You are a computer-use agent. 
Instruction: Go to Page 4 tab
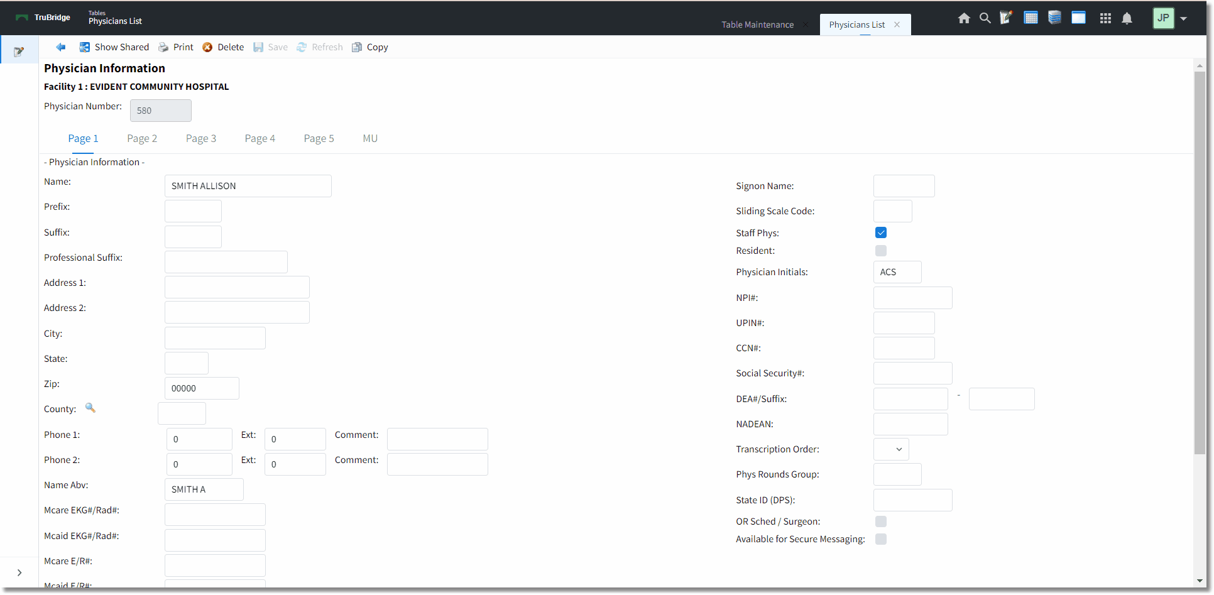click(x=260, y=138)
